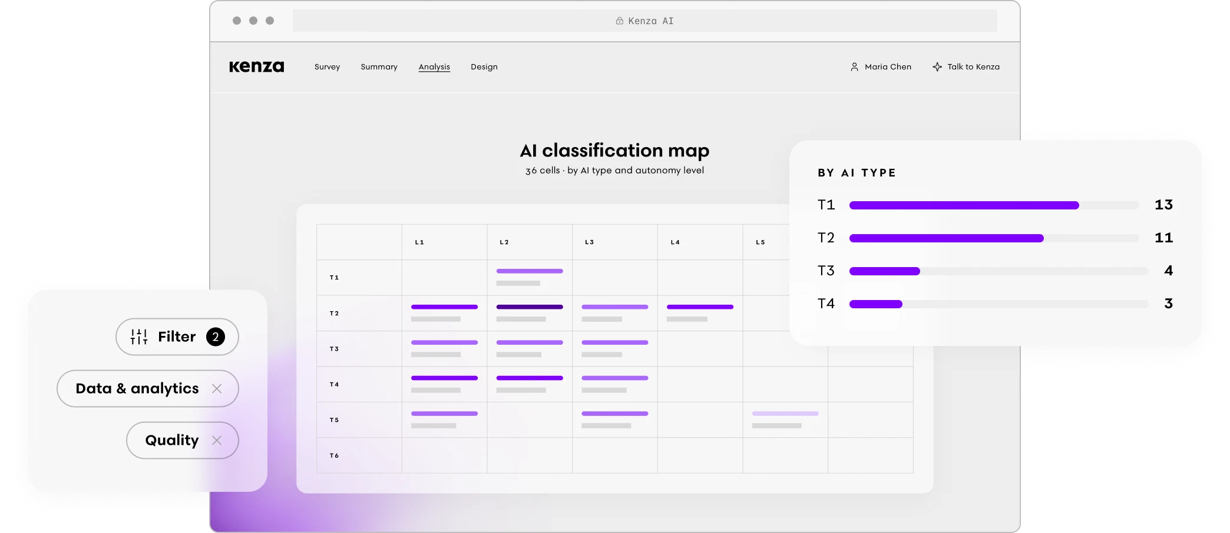1230x533 pixels.
Task: Select the T2 / L3 cell entry
Action: click(x=614, y=313)
